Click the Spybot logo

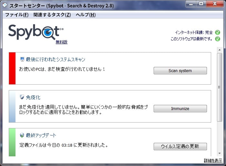coord(36,32)
